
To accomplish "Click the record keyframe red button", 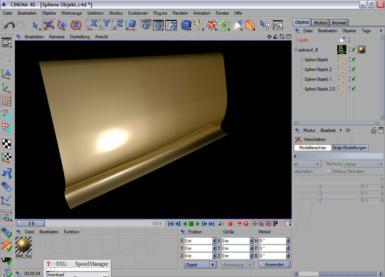I will coord(230,224).
